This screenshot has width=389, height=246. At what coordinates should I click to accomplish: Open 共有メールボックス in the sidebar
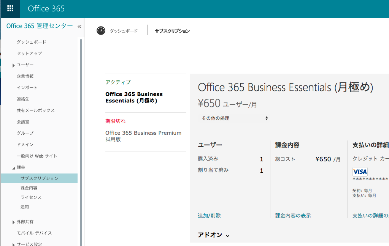(36, 110)
